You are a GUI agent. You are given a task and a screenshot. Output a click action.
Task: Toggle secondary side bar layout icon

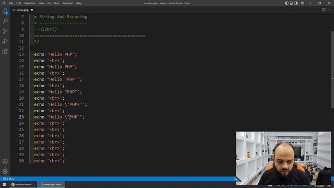[296, 3]
